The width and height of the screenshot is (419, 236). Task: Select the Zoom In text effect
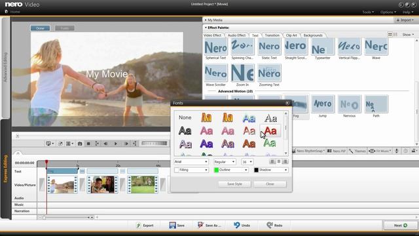(242, 75)
